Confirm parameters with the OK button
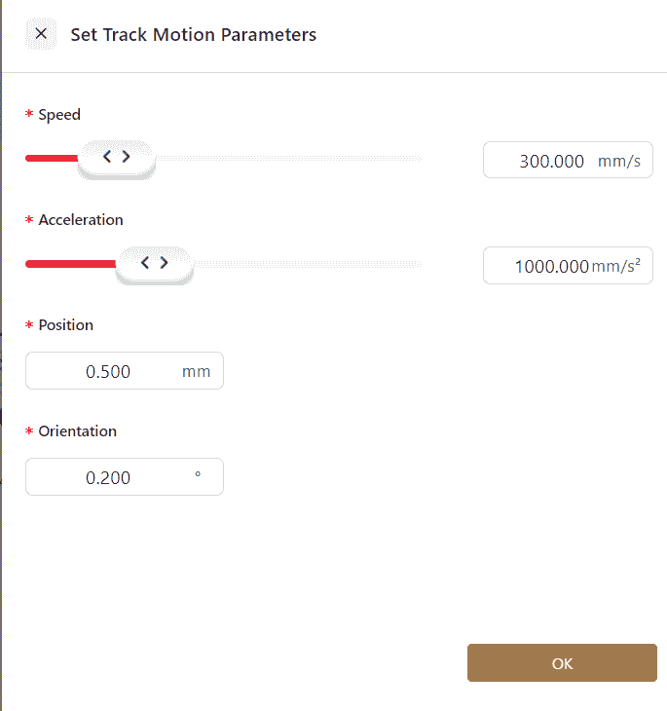This screenshot has width=667, height=711. pos(562,663)
